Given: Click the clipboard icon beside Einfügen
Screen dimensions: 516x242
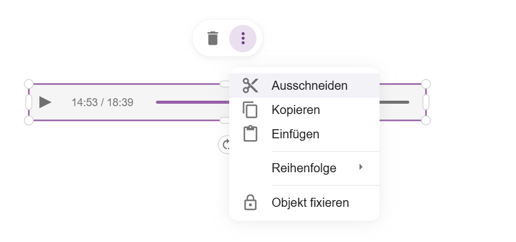Looking at the screenshot, I should (x=250, y=133).
